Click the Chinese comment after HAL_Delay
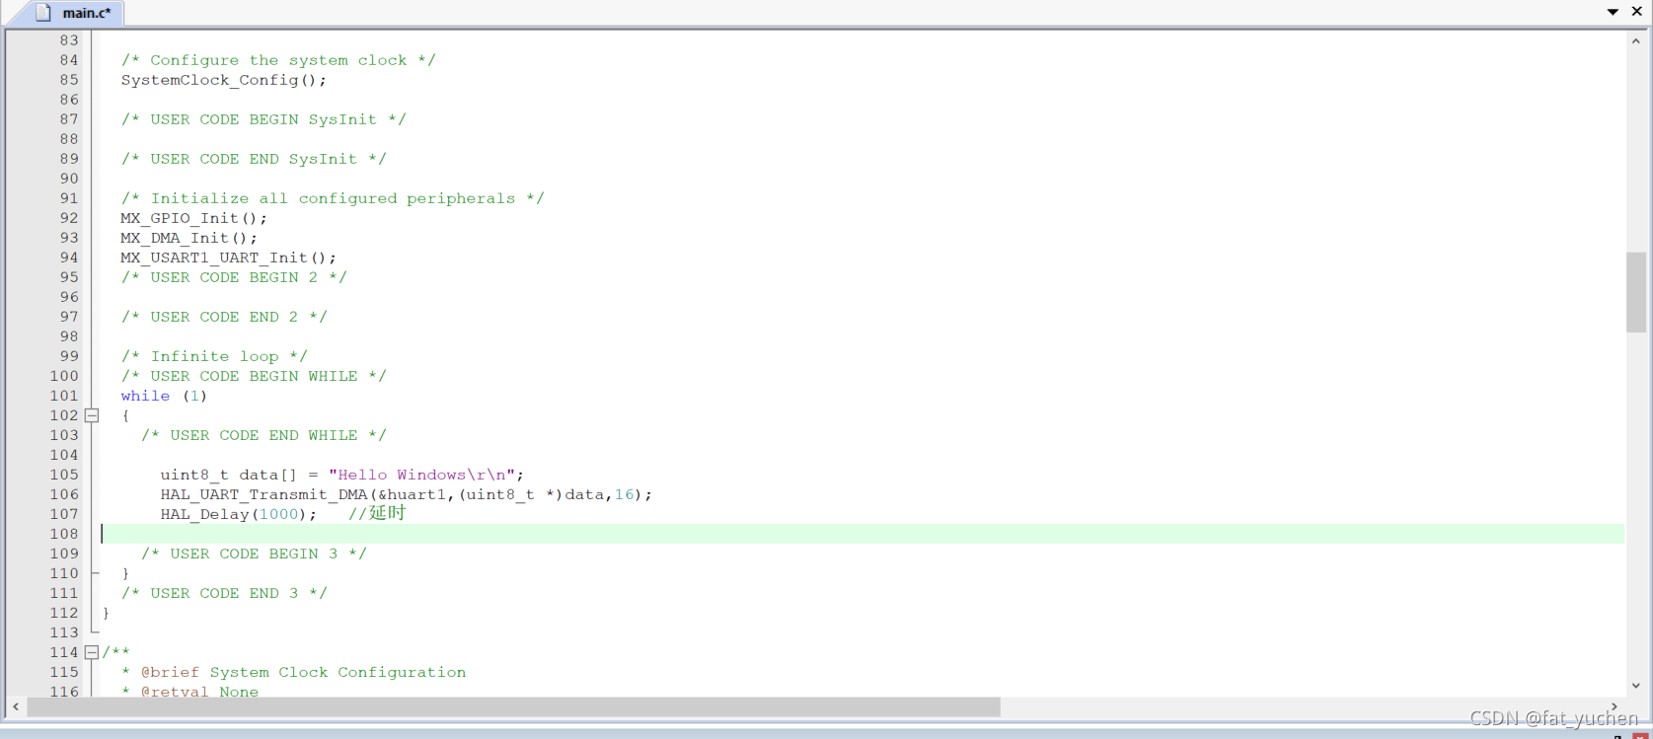This screenshot has height=739, width=1653. (x=377, y=513)
